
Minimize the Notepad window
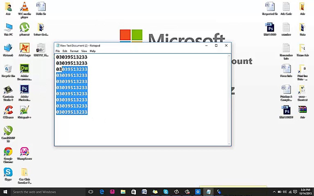tap(206, 46)
